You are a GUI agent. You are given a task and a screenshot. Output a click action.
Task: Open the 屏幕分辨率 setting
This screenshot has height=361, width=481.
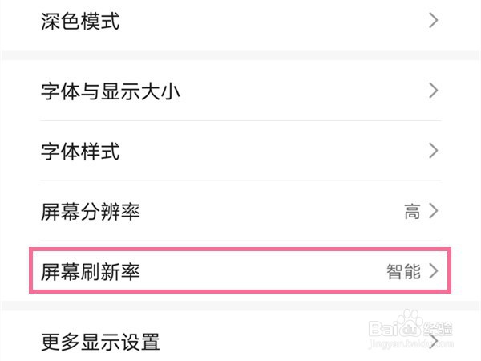click(91, 212)
